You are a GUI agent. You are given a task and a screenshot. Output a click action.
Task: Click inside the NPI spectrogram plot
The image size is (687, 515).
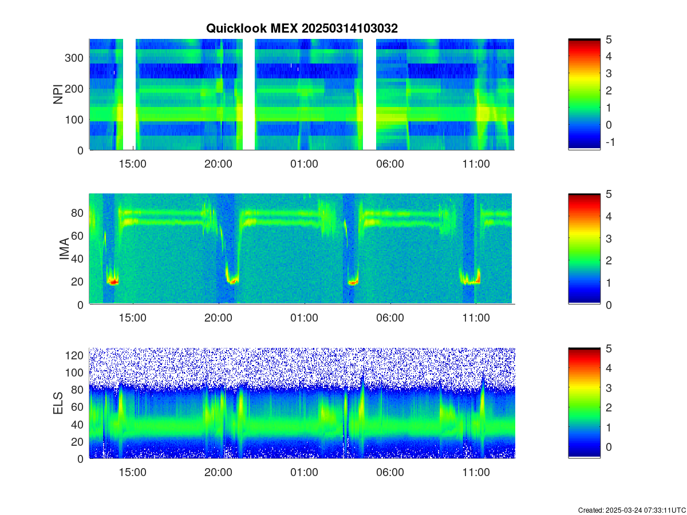click(x=302, y=94)
